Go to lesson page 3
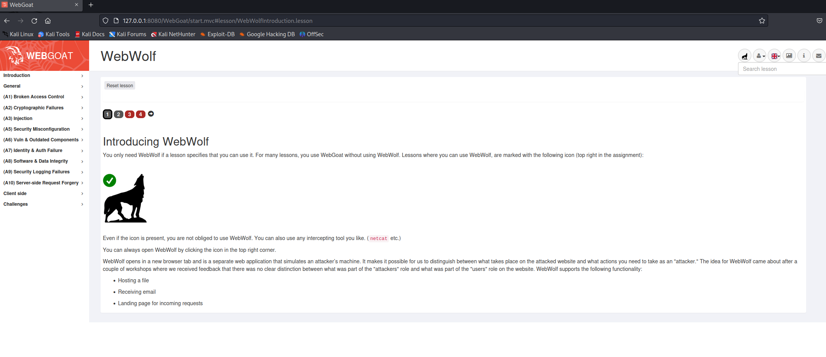Viewport: 826px width, 357px height. 129,114
